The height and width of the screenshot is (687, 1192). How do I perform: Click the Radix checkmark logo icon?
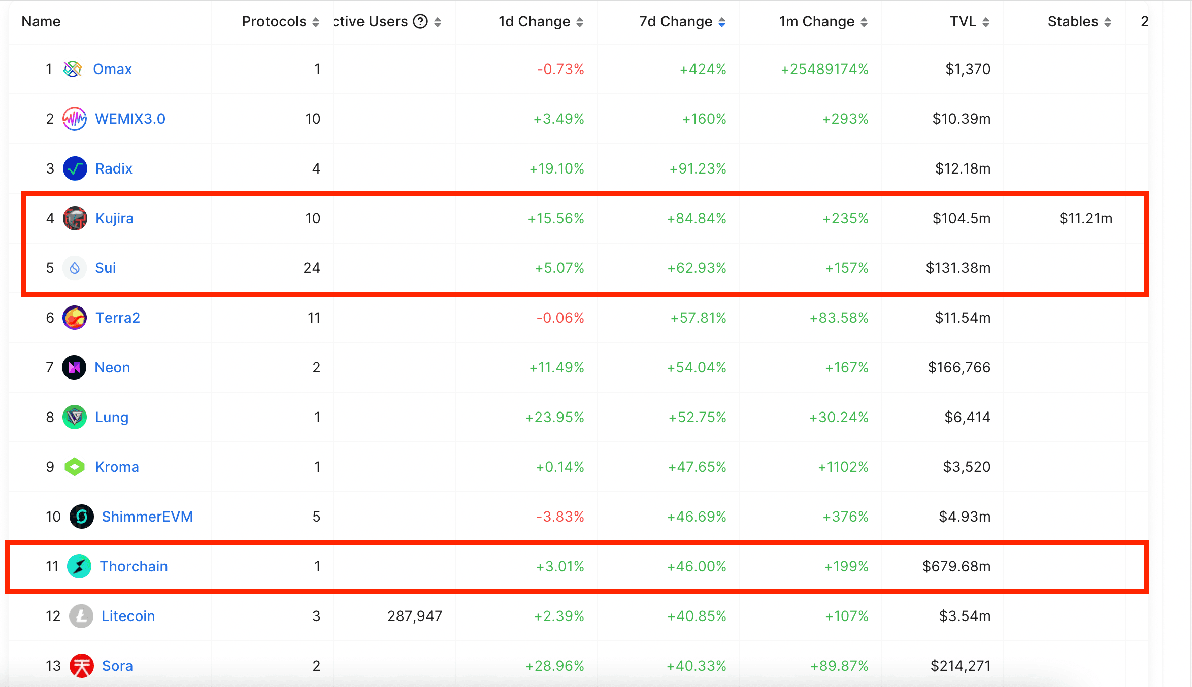(75, 168)
